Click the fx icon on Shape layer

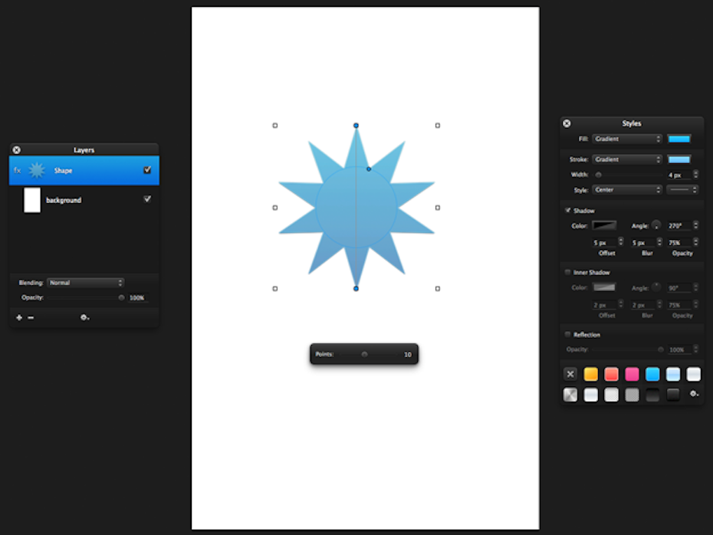18,170
